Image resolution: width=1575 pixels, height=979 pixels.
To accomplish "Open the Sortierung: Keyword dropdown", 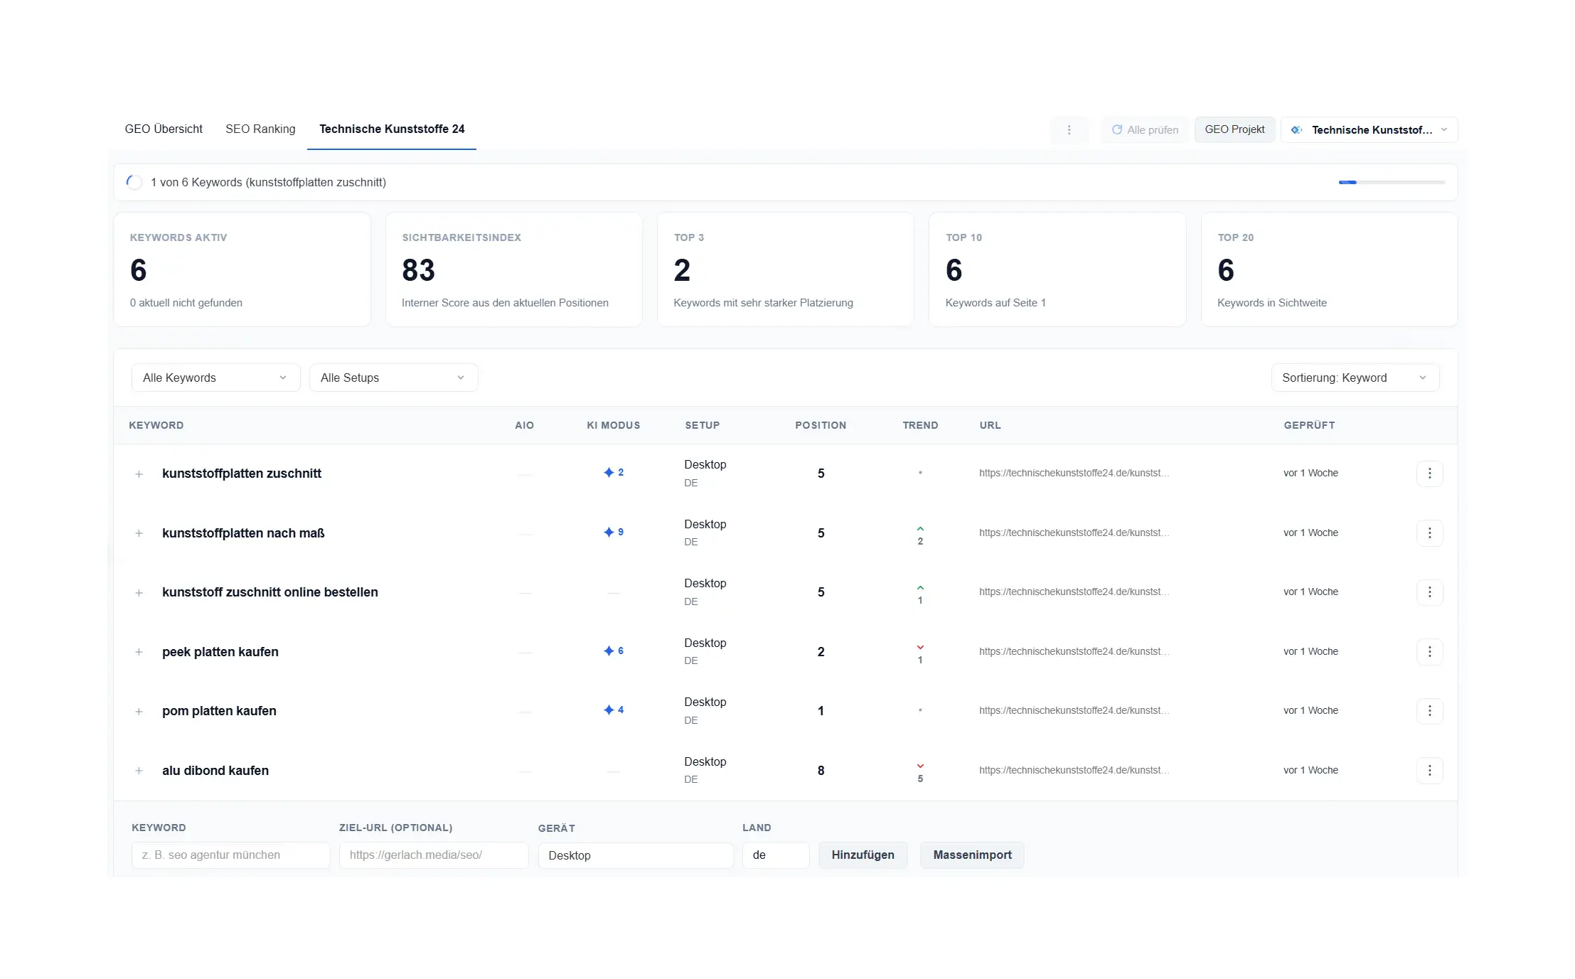I will coord(1355,378).
